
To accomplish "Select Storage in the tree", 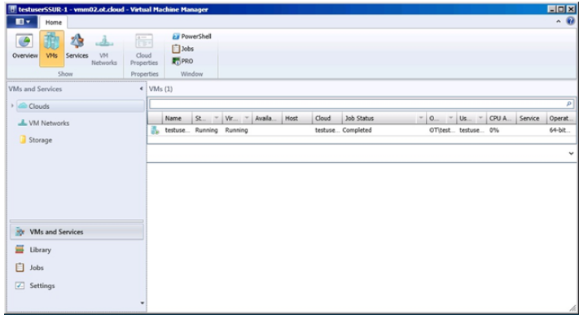I will [x=36, y=140].
